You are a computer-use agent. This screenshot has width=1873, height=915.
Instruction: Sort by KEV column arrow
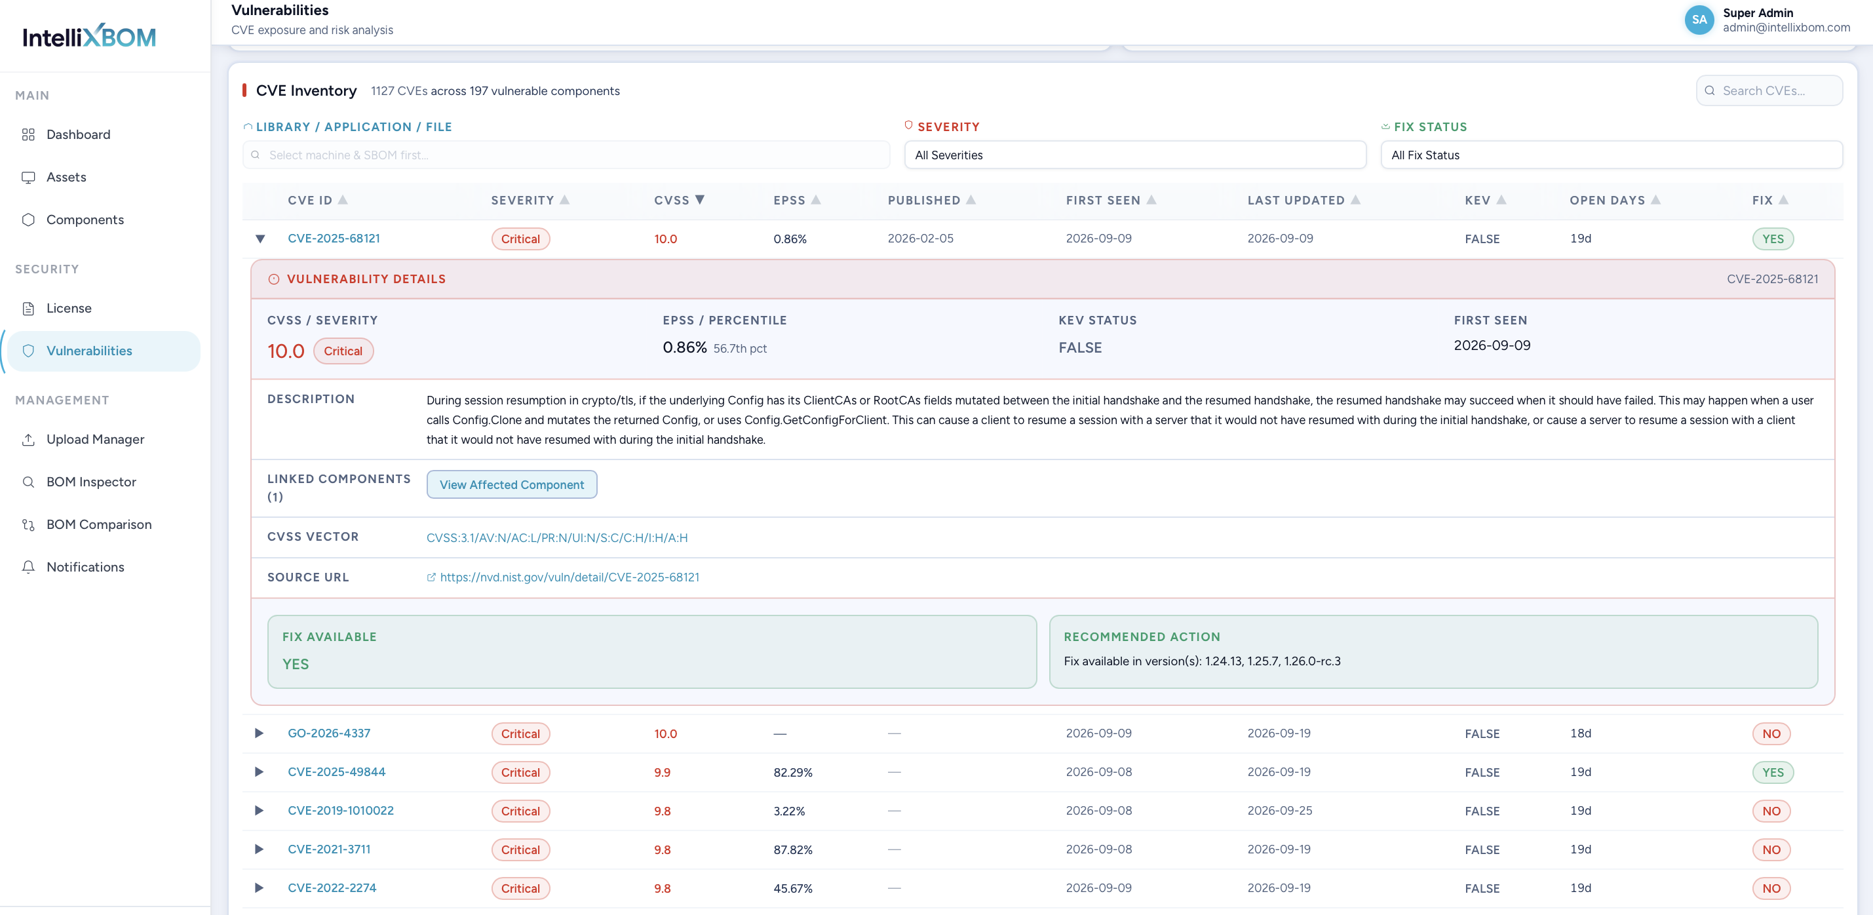click(1501, 199)
